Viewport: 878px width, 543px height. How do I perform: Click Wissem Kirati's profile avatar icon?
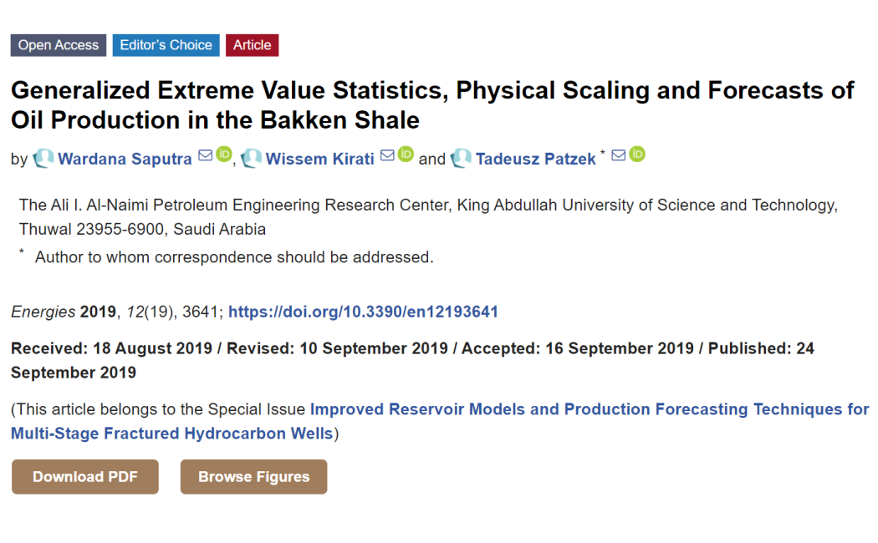point(251,159)
